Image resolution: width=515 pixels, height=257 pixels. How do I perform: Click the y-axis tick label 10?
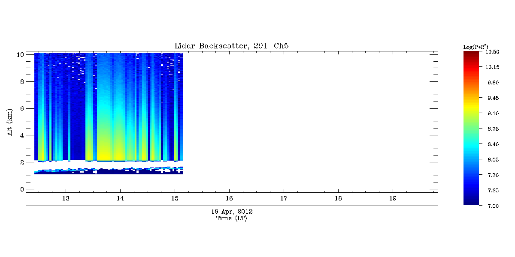point(20,54)
